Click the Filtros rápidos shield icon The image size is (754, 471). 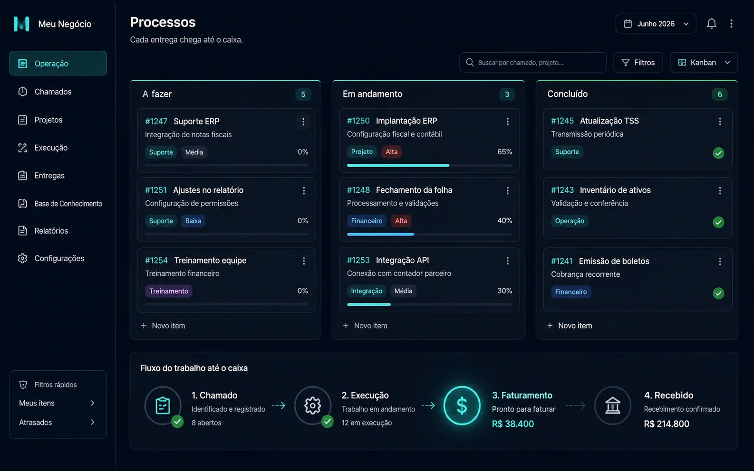coord(23,385)
